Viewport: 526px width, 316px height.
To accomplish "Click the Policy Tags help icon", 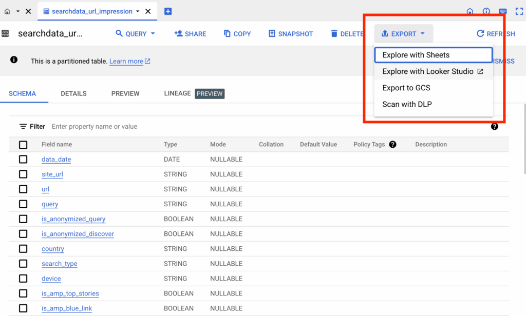I will click(x=393, y=145).
